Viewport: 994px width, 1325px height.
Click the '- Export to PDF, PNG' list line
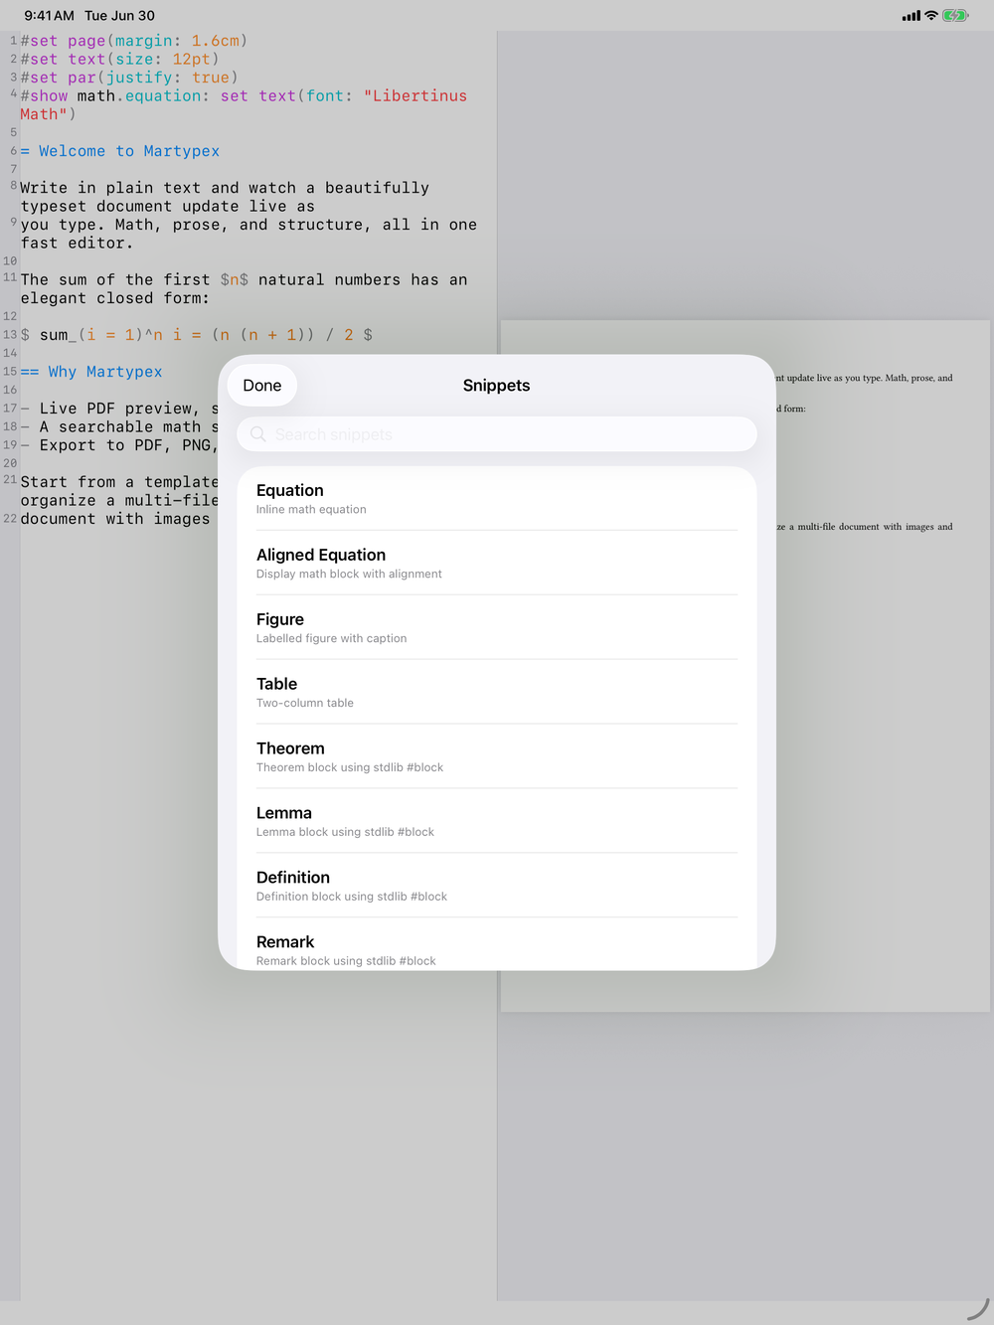pyautogui.click(x=119, y=445)
